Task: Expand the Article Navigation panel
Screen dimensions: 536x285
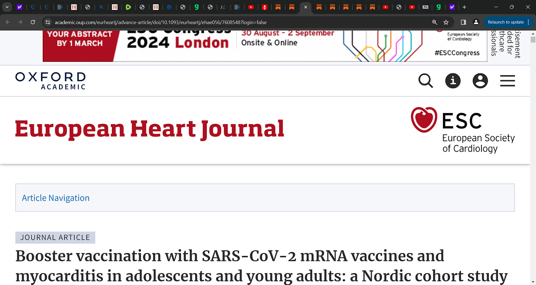Action: (x=265, y=198)
